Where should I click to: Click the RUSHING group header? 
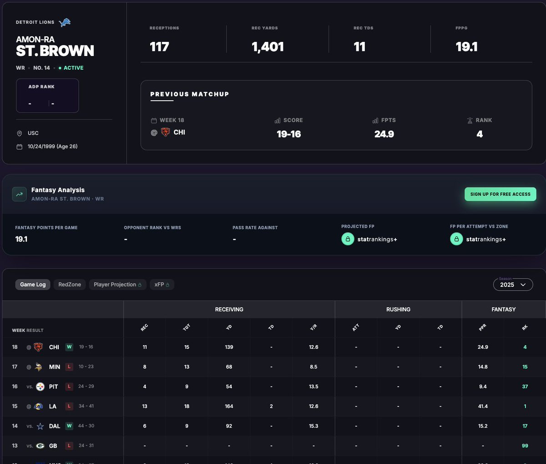[x=398, y=310]
